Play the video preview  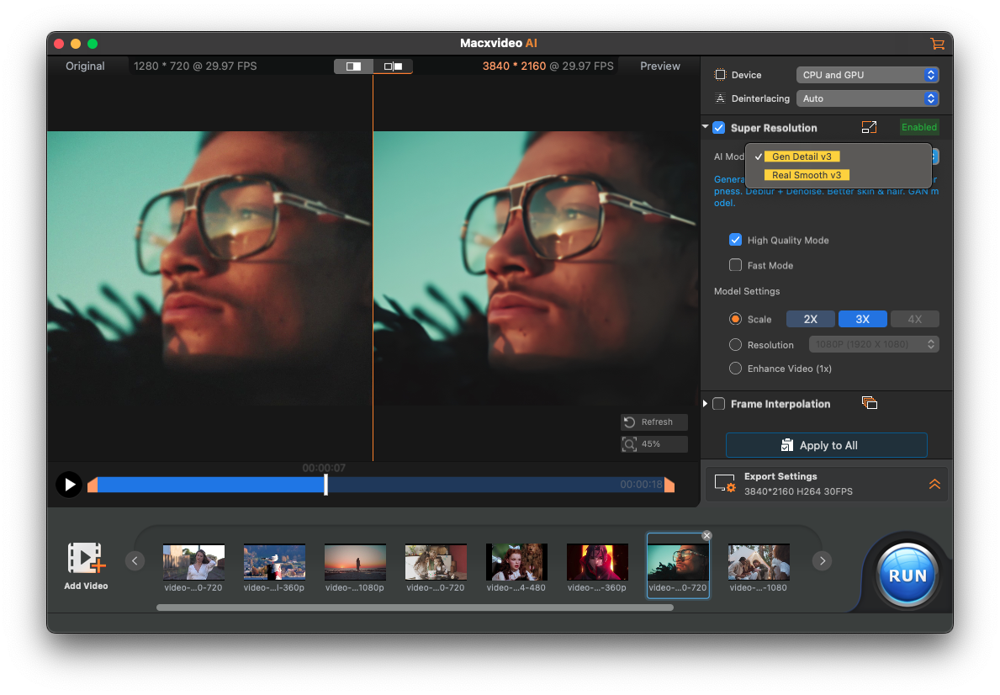coord(69,485)
